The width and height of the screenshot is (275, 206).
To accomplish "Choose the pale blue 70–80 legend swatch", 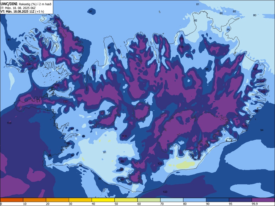I will 172,200.
